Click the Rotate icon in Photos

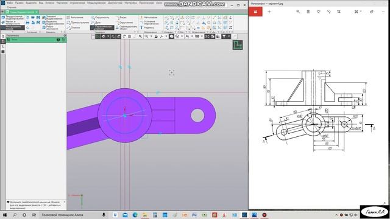328,12
